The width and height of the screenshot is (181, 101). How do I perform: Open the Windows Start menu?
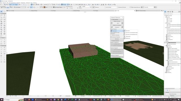pyautogui.click(x=2, y=100)
